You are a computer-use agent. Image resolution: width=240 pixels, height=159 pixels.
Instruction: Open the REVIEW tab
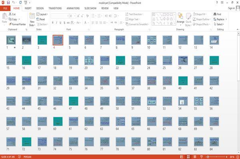tap(105, 8)
